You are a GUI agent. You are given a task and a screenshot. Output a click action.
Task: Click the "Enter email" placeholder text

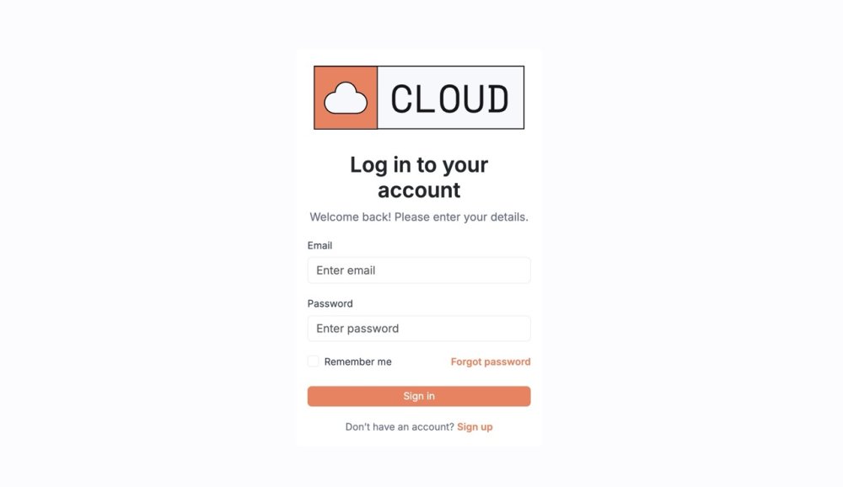tap(346, 270)
